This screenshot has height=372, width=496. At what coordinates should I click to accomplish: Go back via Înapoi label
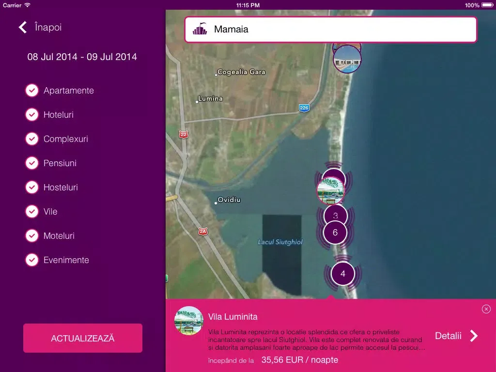(48, 27)
